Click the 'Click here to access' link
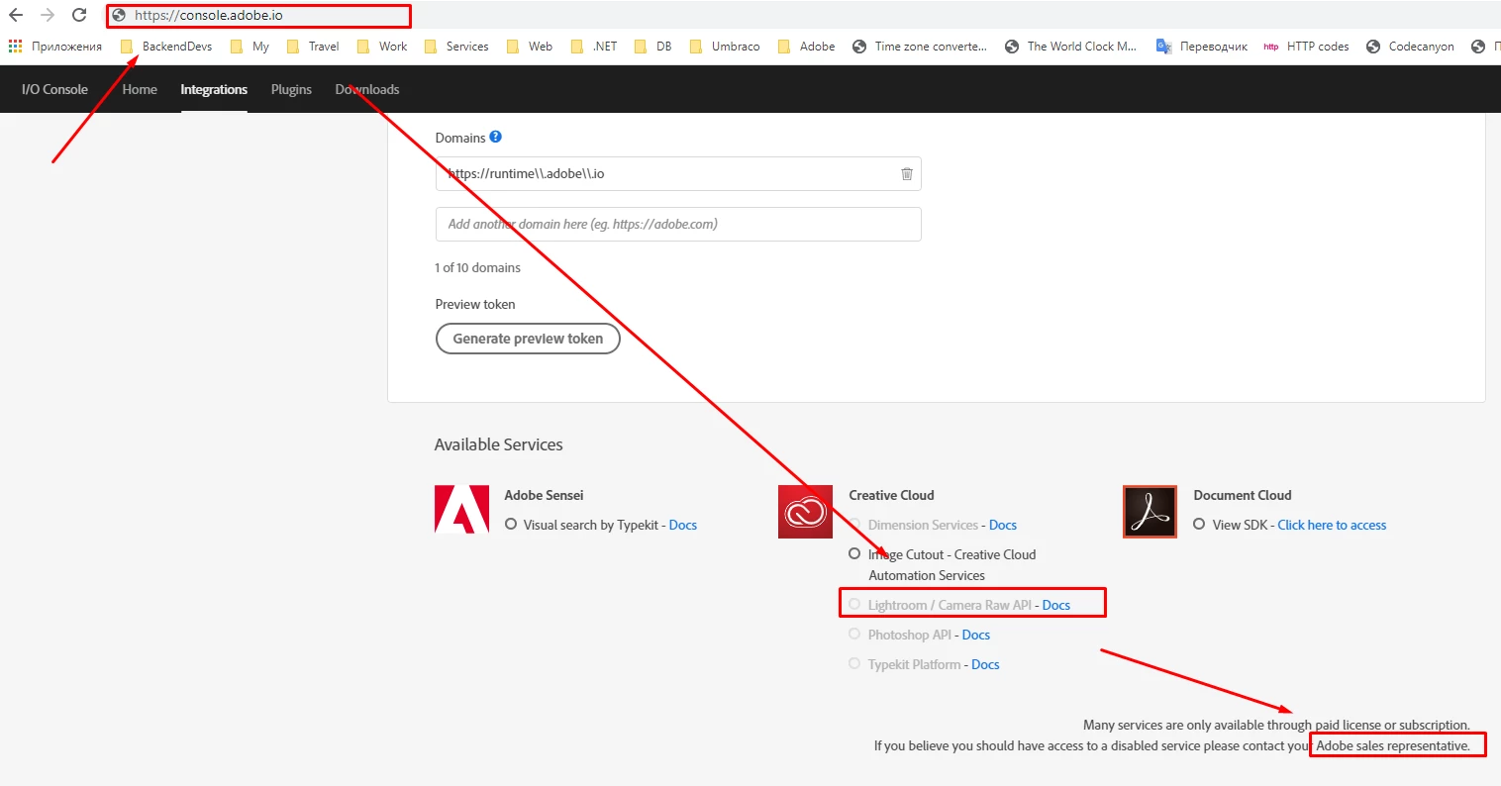Viewport: 1501px width, 786px height. pos(1332,525)
